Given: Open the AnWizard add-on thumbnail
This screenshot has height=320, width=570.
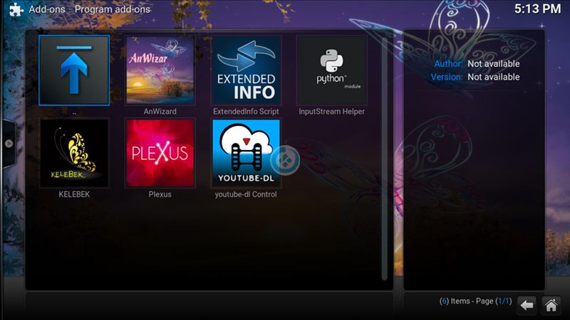Looking at the screenshot, I should (x=160, y=70).
